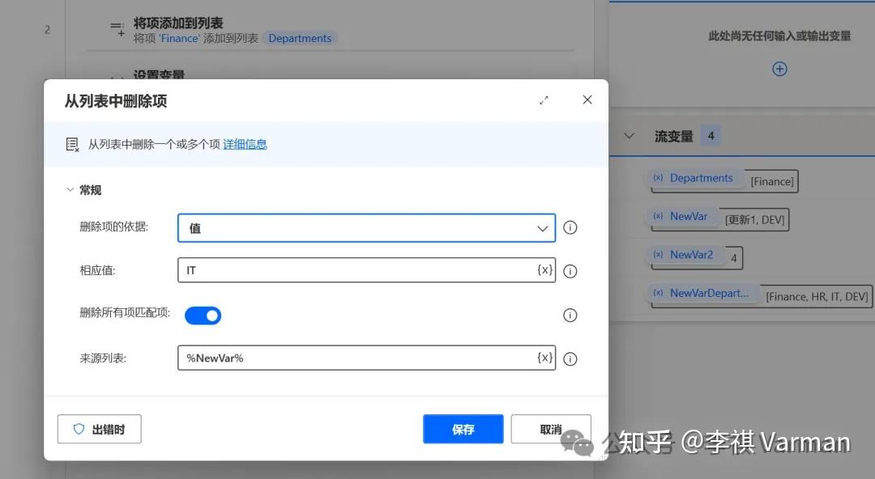Collapse the 常规 section
Viewport: 875px width, 479px height.
coord(70,189)
